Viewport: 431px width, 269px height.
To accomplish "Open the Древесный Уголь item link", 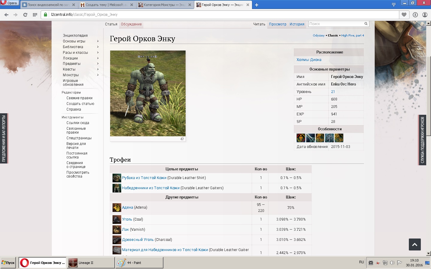I will click(x=138, y=240).
